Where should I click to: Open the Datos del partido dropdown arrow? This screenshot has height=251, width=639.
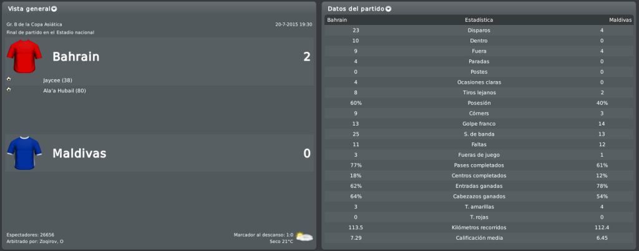388,9
